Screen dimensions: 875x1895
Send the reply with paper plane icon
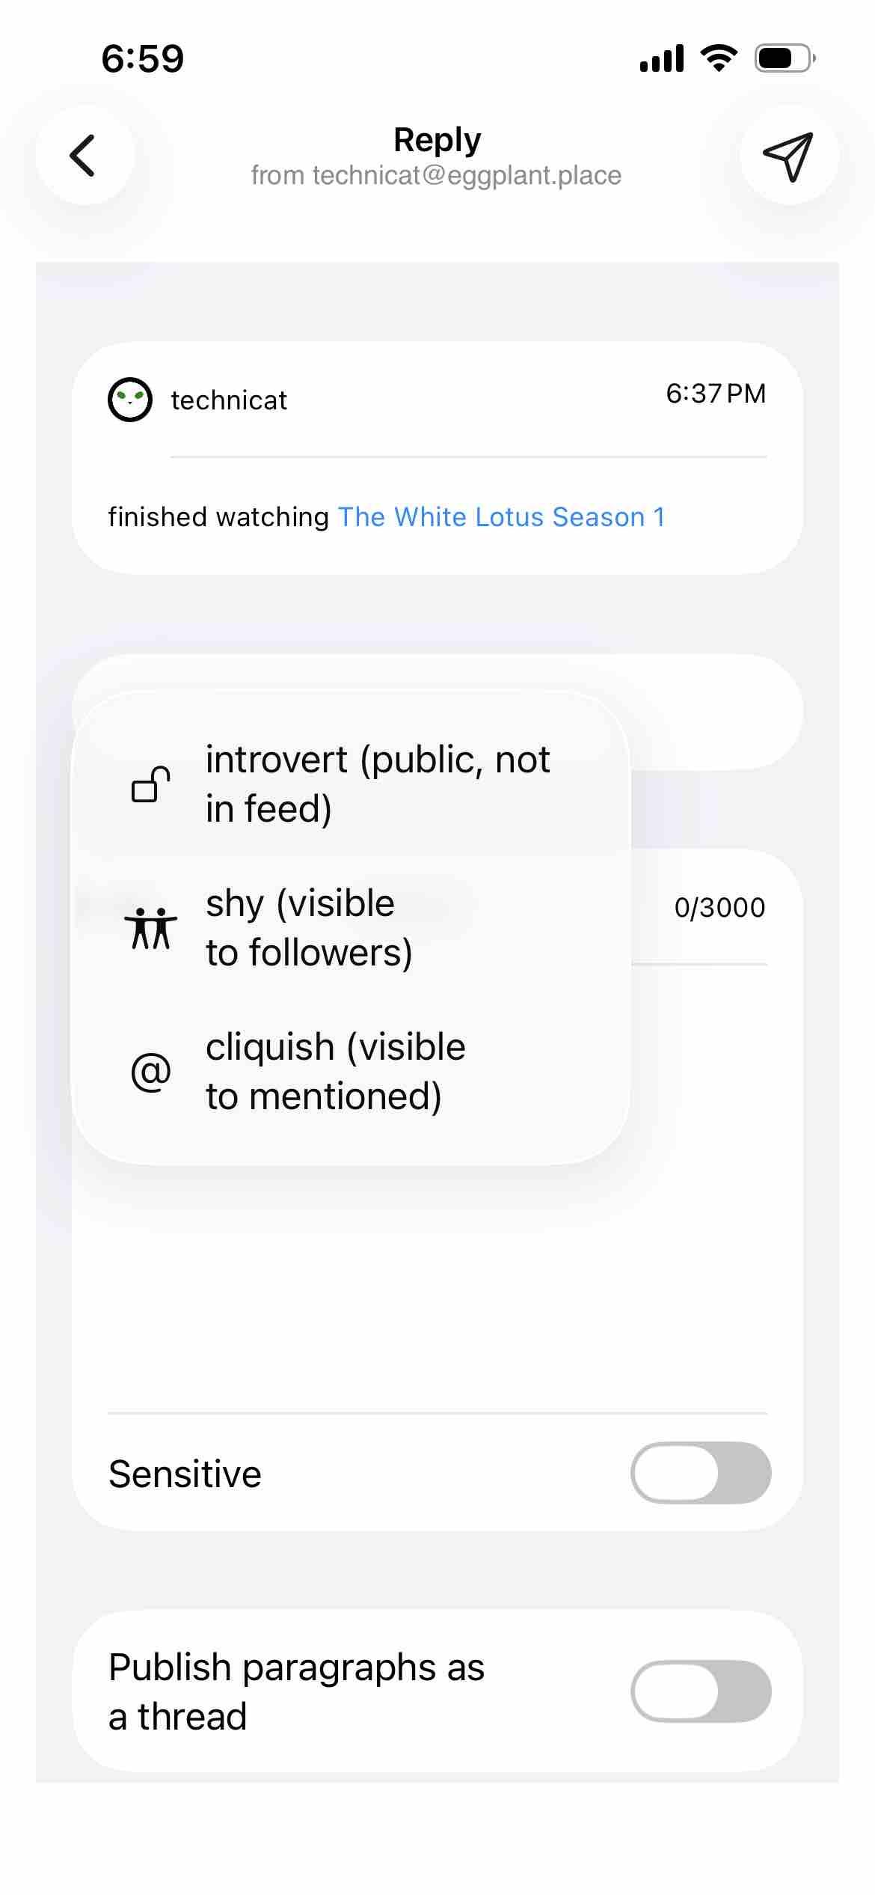point(788,156)
